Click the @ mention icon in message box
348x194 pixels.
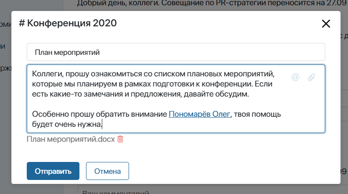coord(295,77)
